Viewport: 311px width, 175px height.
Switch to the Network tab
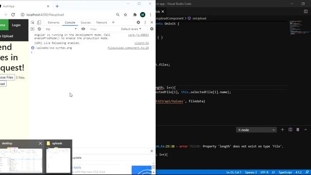(x=102, y=22)
